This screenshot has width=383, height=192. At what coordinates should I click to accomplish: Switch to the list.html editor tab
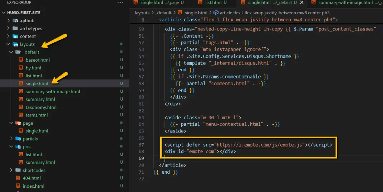(213, 3)
